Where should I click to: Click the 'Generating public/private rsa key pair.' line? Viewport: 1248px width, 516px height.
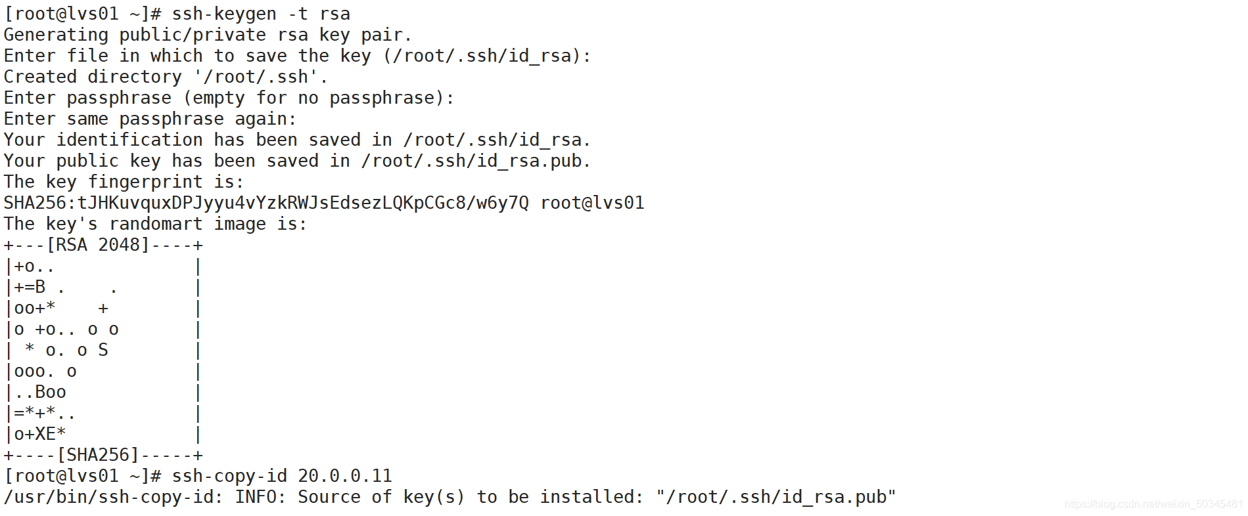pos(208,35)
